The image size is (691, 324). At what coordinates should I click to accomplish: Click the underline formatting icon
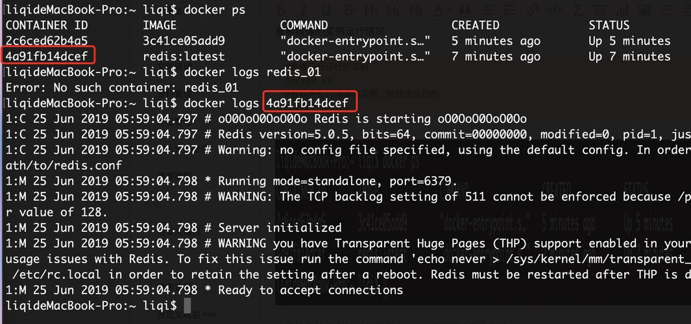326,10
